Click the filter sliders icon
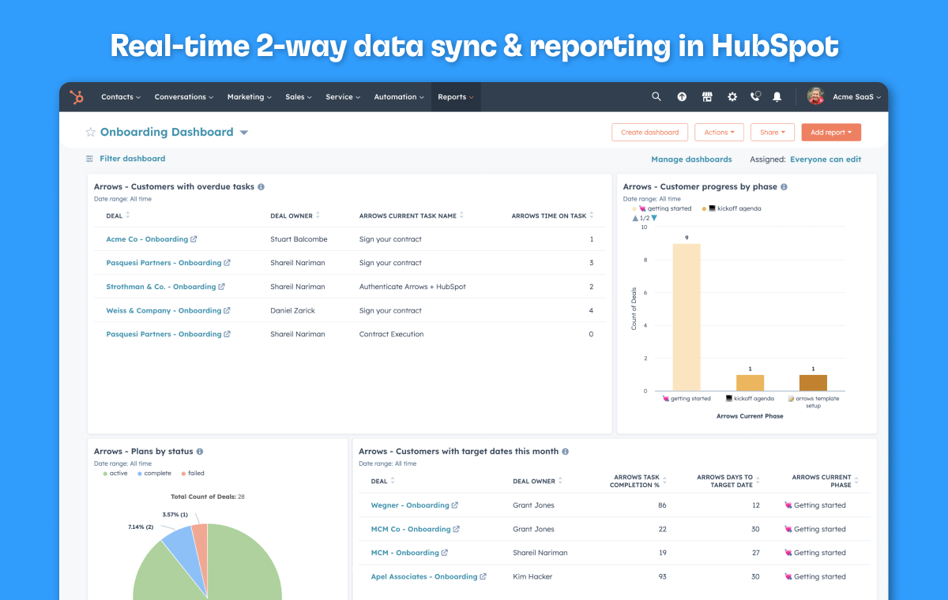 click(x=89, y=159)
